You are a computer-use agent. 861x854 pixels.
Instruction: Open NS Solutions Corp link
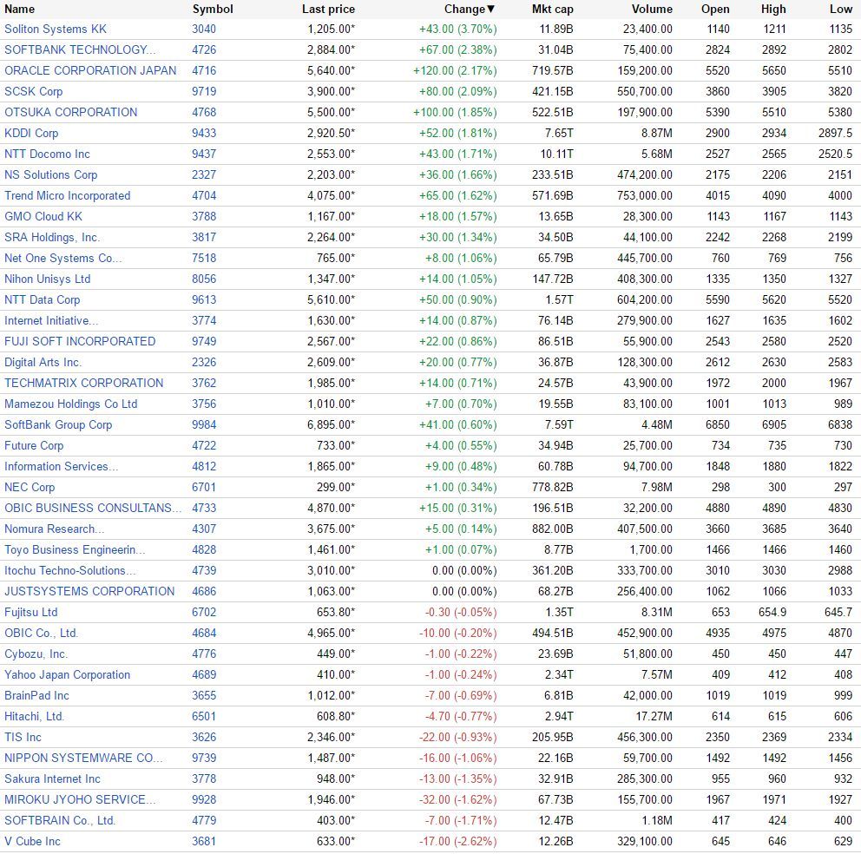[51, 175]
